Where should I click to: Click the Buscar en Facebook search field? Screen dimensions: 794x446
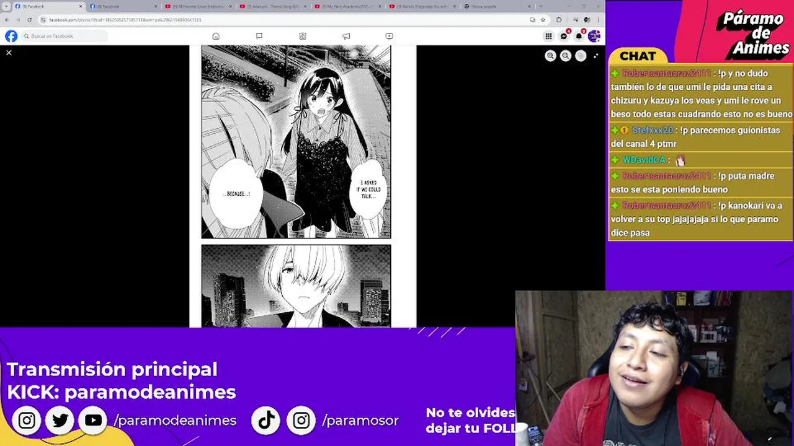pos(65,36)
